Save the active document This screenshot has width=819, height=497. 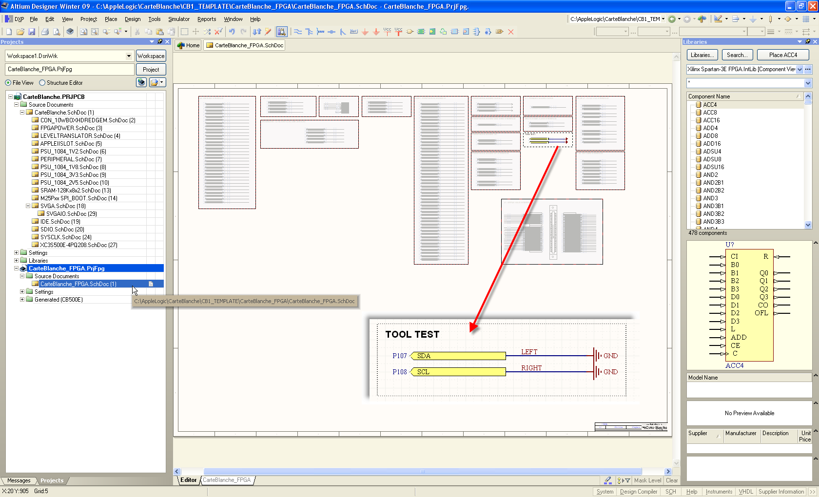pyautogui.click(x=32, y=32)
